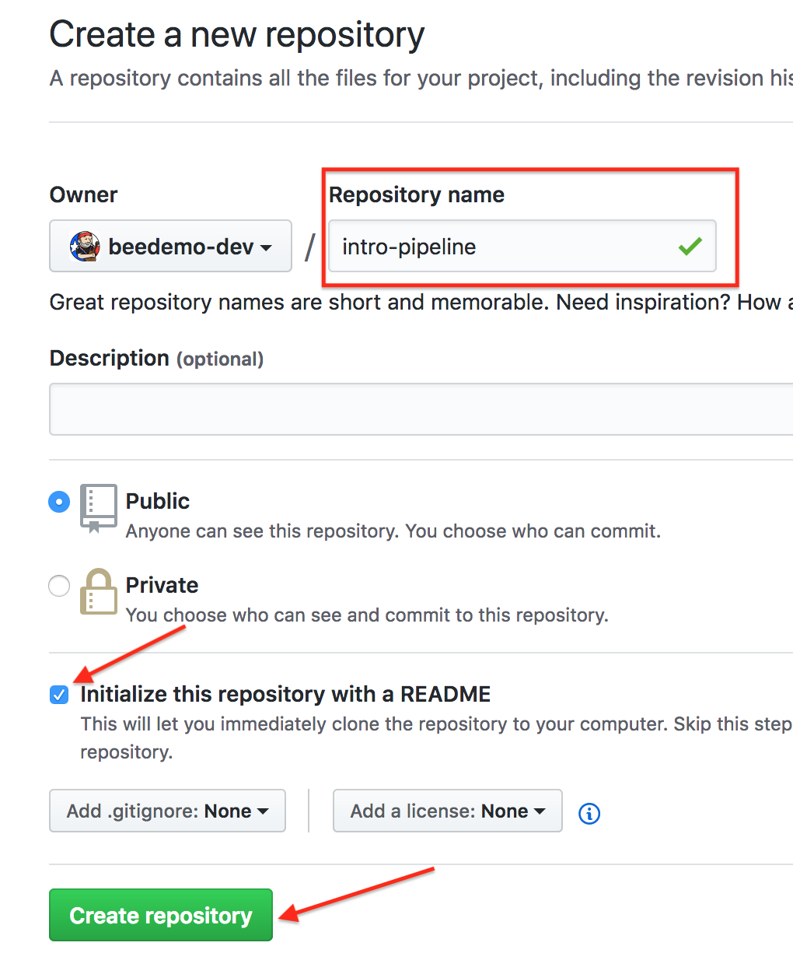
Task: Open the Owner beedemo-dev dropdown
Action: pos(170,246)
